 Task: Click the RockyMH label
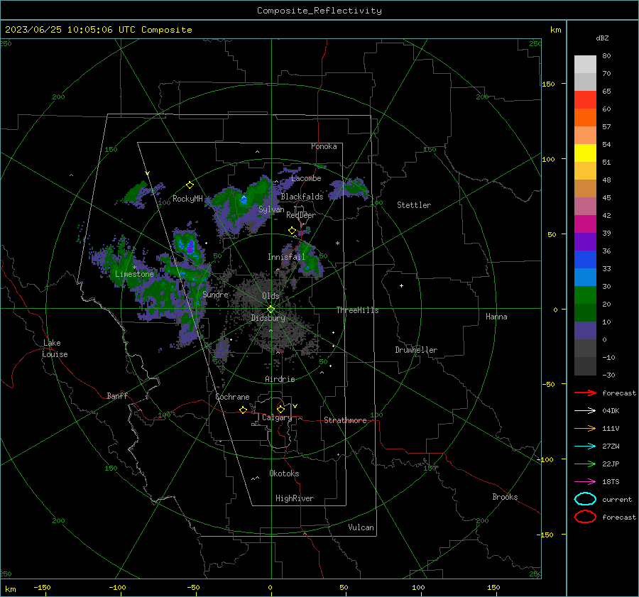pyautogui.click(x=187, y=199)
